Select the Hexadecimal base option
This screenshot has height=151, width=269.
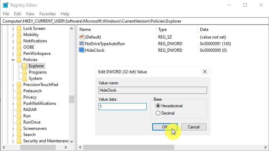tap(158, 106)
